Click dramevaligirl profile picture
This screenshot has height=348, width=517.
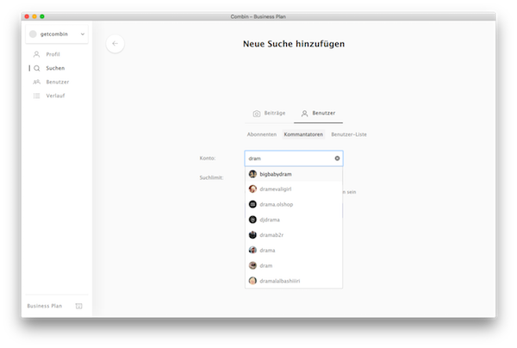[252, 190]
